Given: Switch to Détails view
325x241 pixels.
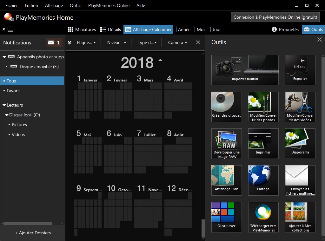Looking at the screenshot, I should coord(111,29).
